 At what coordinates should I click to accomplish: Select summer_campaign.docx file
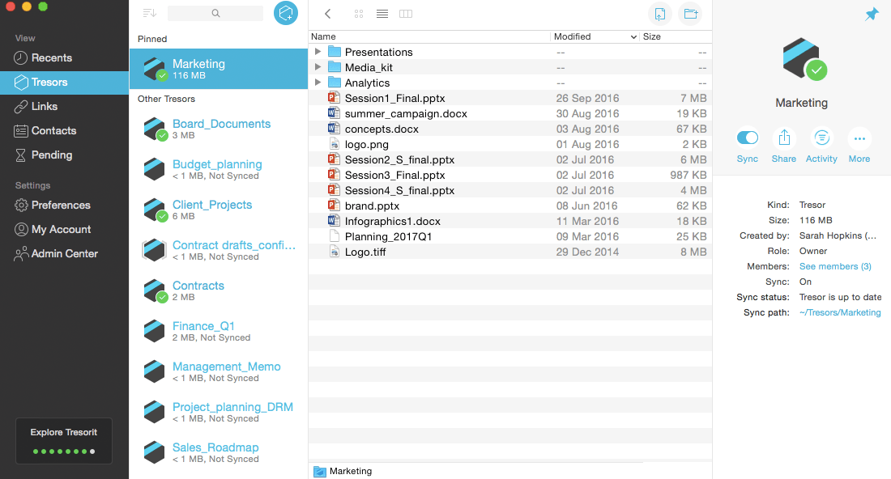509,113
